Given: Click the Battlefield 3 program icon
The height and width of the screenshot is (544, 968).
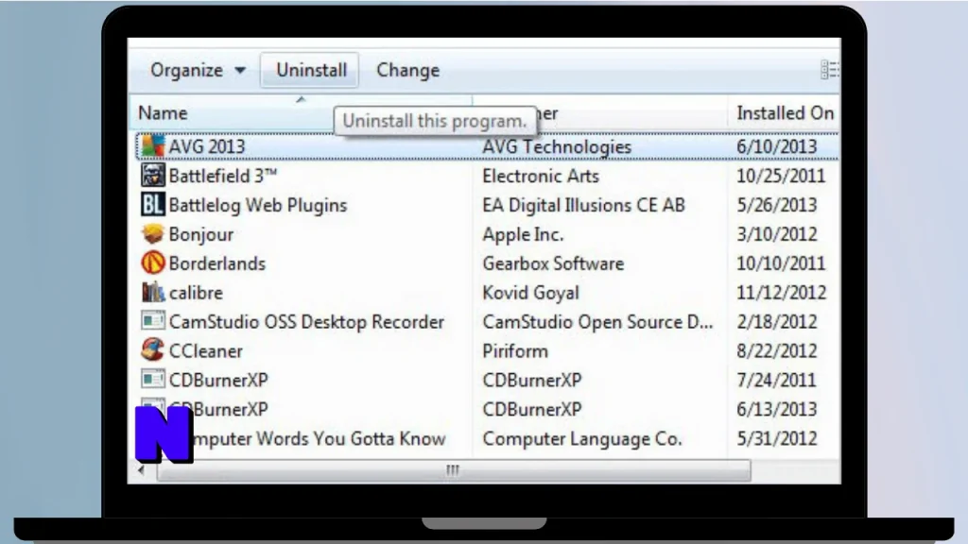Looking at the screenshot, I should (x=152, y=175).
